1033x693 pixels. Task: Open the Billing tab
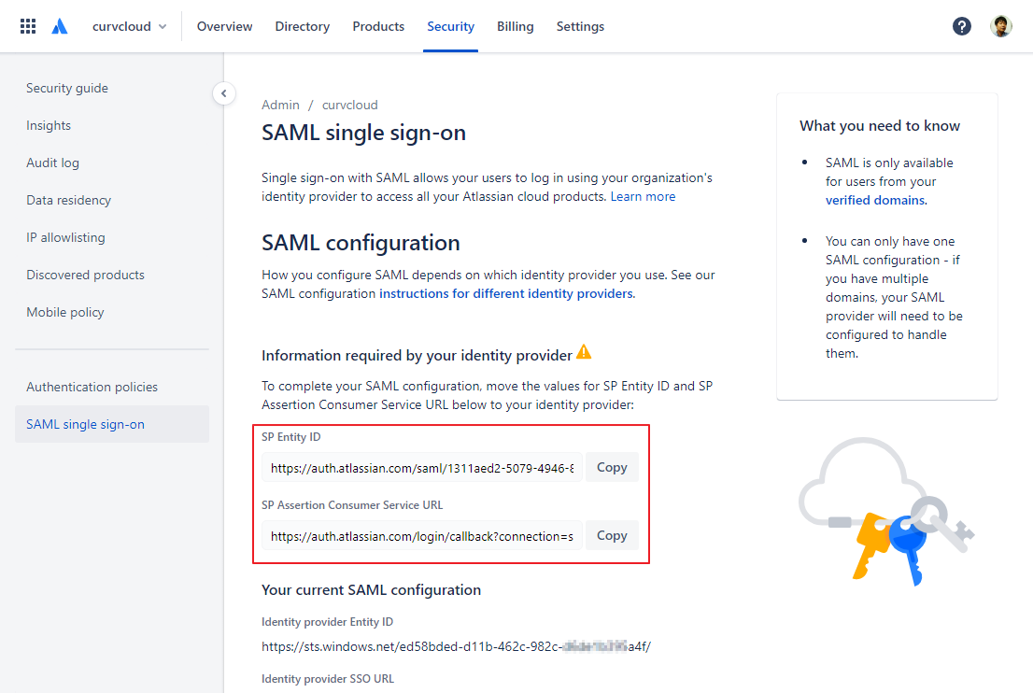click(516, 26)
